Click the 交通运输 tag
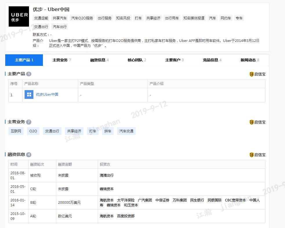This screenshot has height=228, width=285. click(x=41, y=18)
